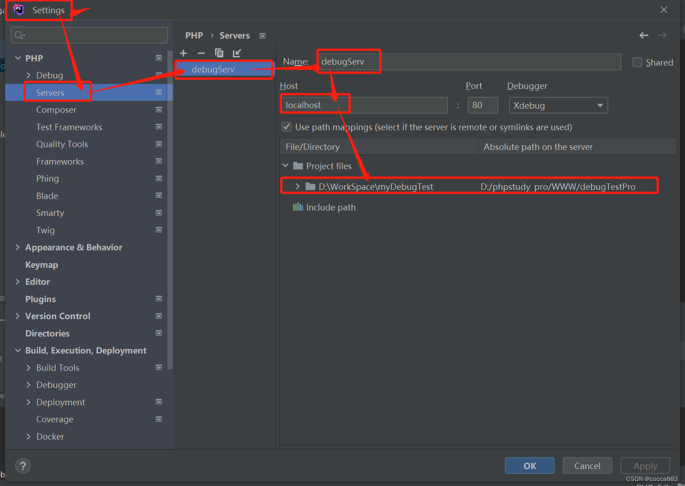Click project-level icon next to Plugins

(x=159, y=298)
